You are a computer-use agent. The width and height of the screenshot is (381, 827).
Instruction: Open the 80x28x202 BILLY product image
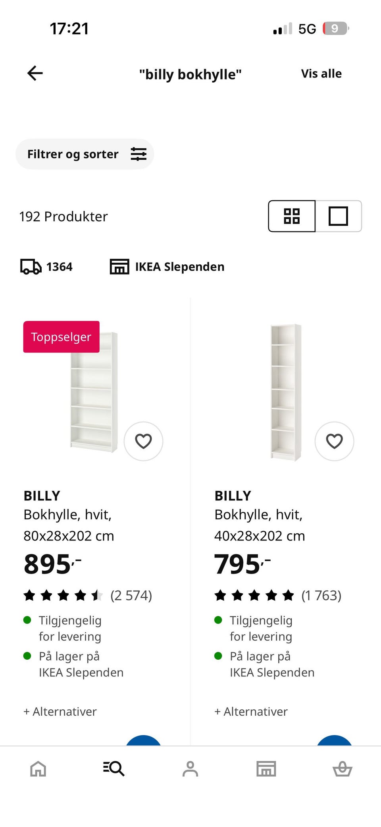[x=94, y=392]
